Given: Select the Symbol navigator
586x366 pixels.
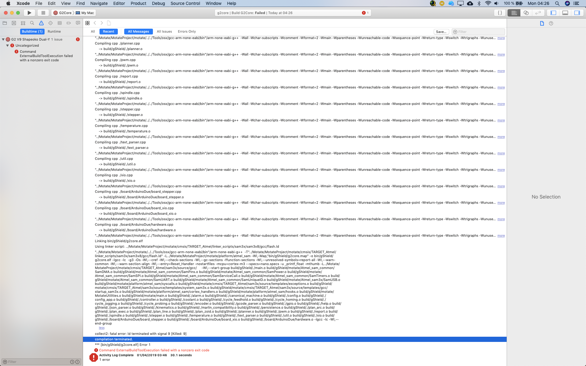Looking at the screenshot, I should 23,23.
